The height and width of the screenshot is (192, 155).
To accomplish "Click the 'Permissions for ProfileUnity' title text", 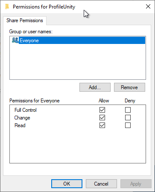I will (44, 7).
